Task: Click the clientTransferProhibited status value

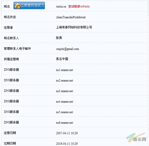Action: pyautogui.click(x=71, y=17)
